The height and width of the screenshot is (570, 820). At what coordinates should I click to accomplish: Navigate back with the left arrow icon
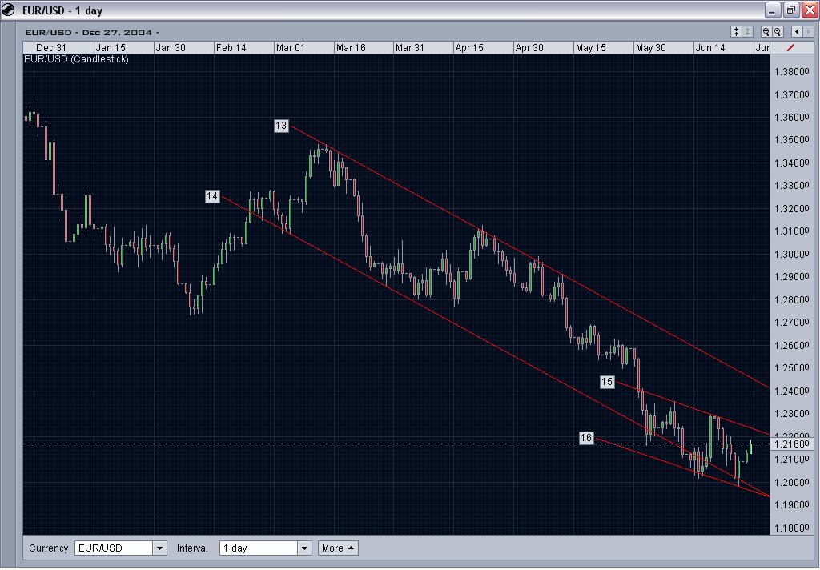(x=798, y=32)
